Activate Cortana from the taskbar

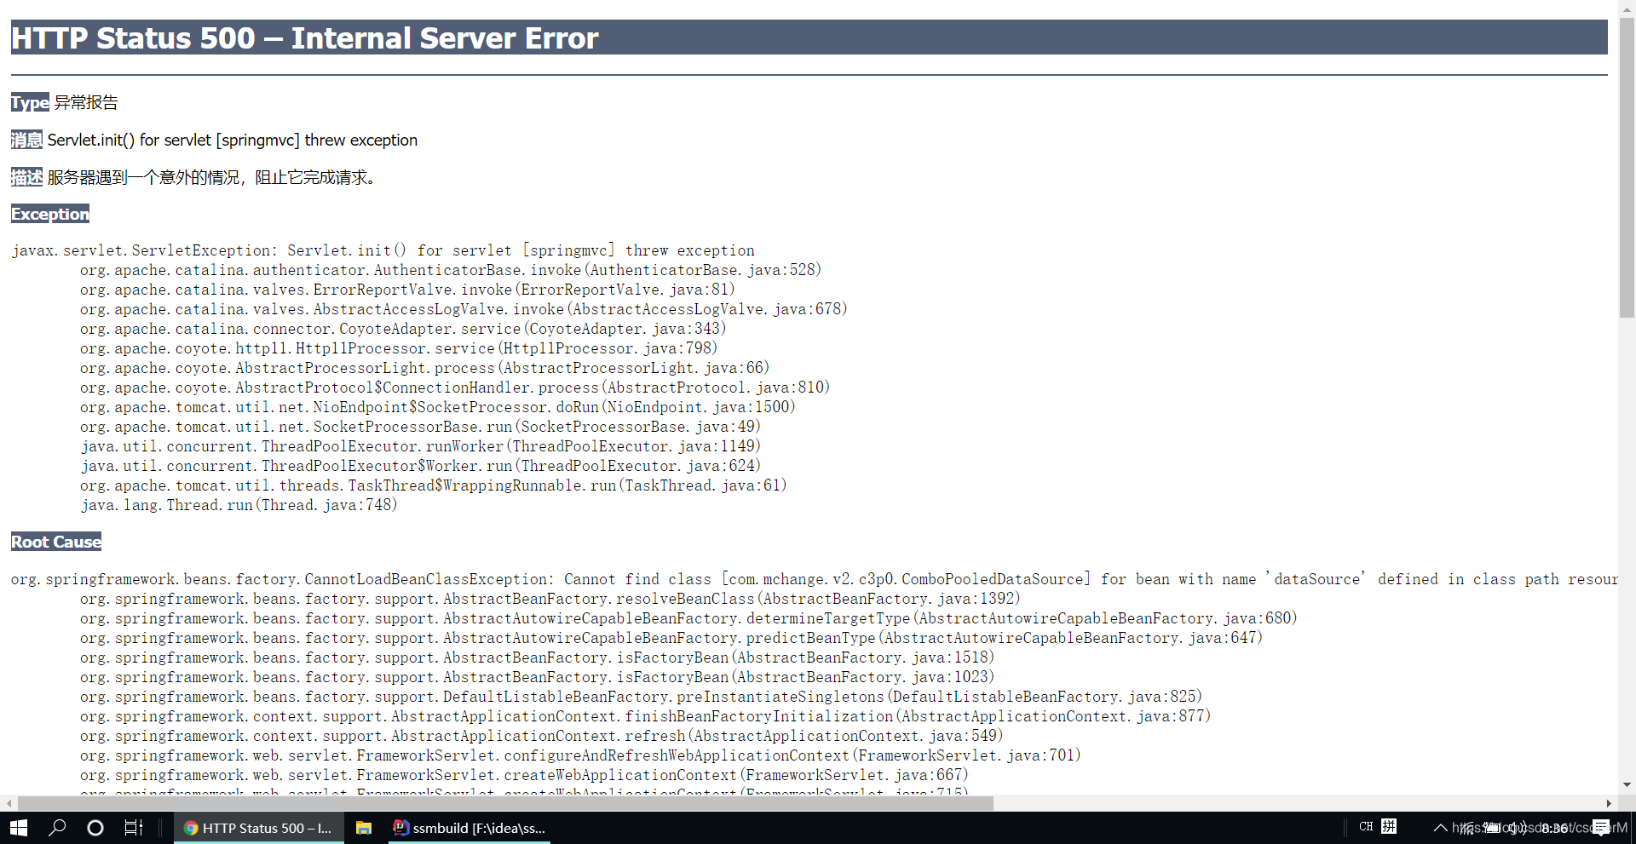point(95,827)
